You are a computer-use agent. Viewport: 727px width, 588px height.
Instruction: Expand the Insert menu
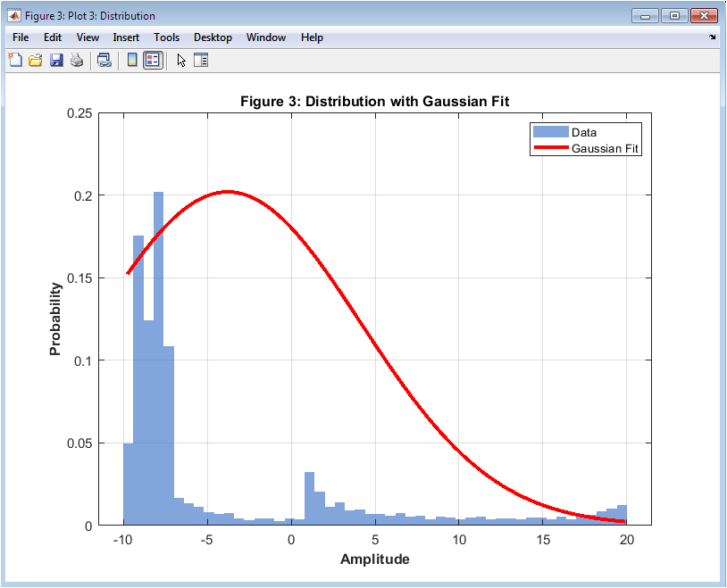coord(126,37)
